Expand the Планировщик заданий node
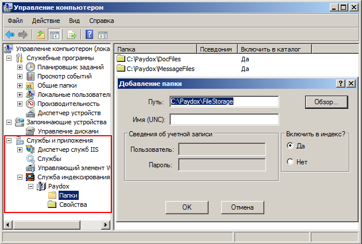362x244 pixels. [x=20, y=68]
